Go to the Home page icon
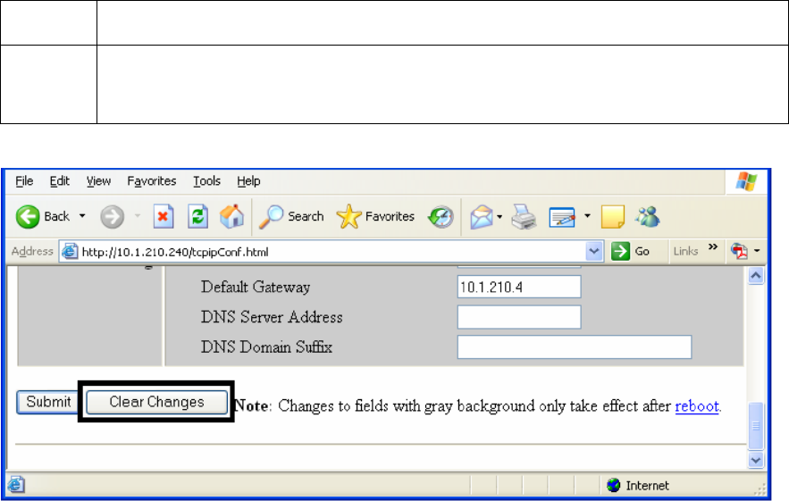Viewport: 789px width, 501px height. [x=231, y=217]
